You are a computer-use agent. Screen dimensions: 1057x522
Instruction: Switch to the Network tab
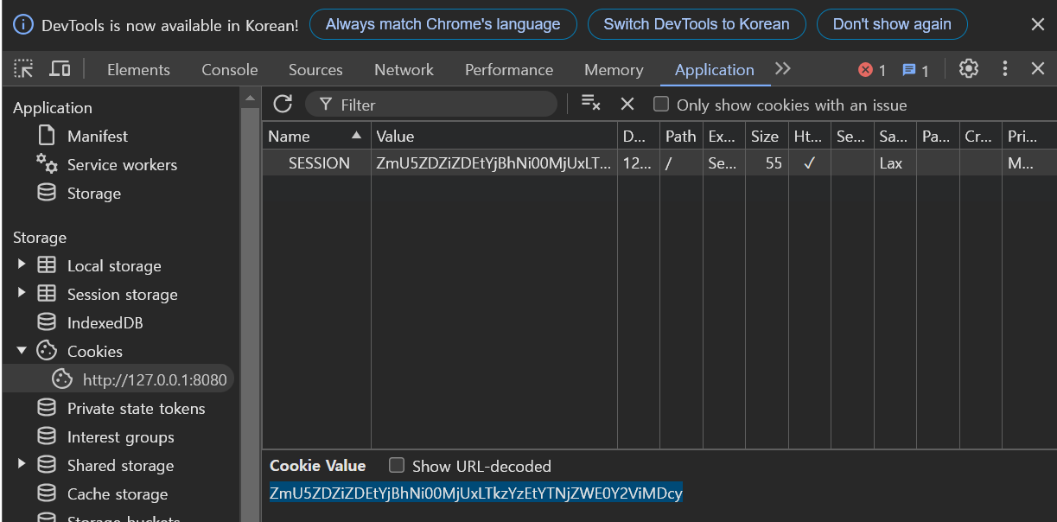click(x=404, y=69)
